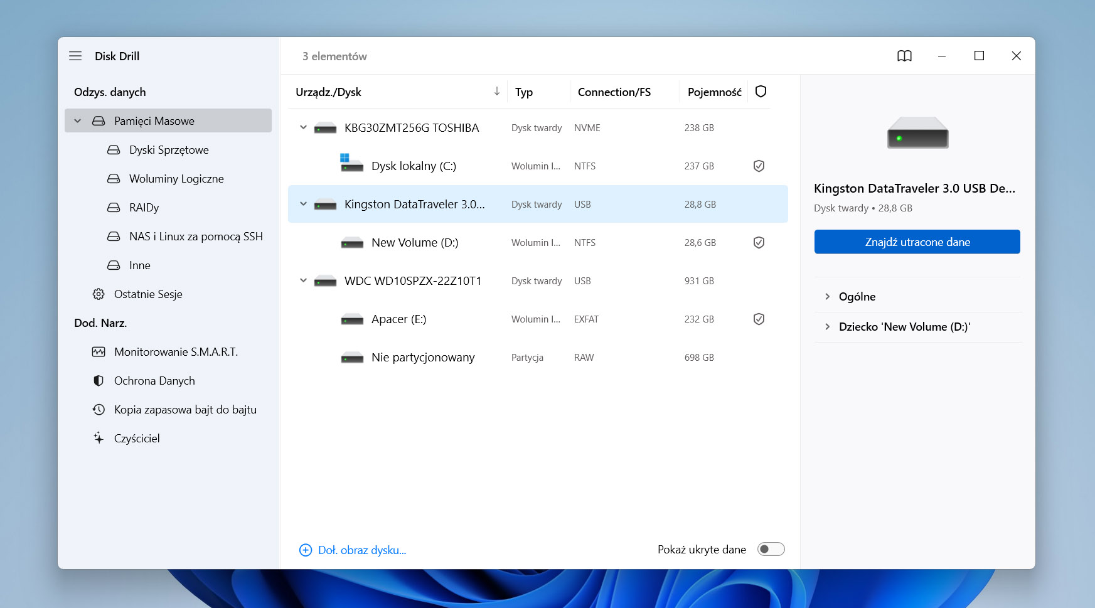The image size is (1095, 608).
Task: Click the RAW file system cell
Action: [584, 358]
